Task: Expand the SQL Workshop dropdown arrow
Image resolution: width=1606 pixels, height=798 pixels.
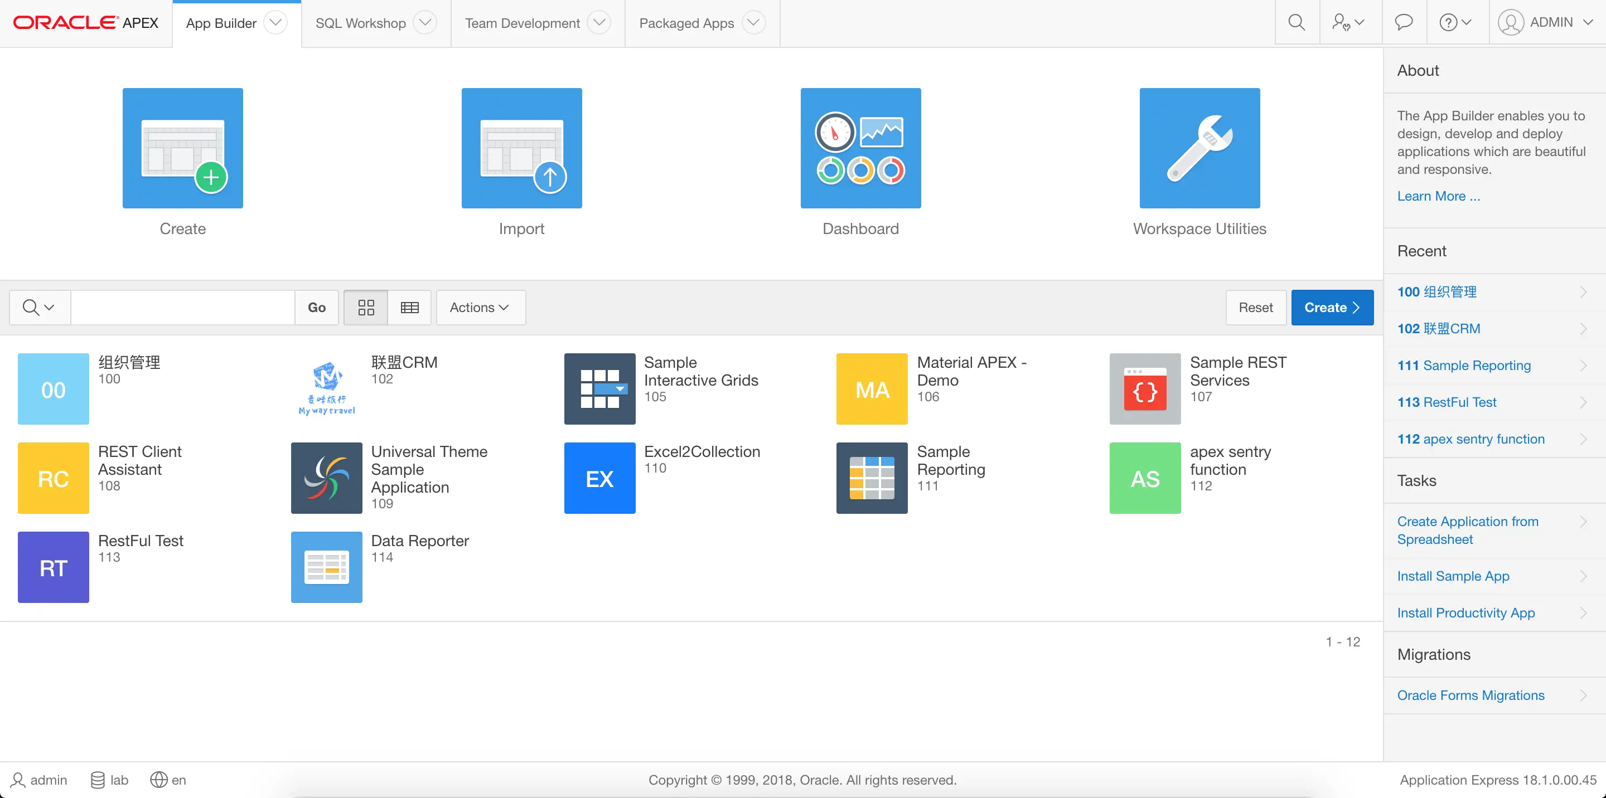Action: pos(424,23)
